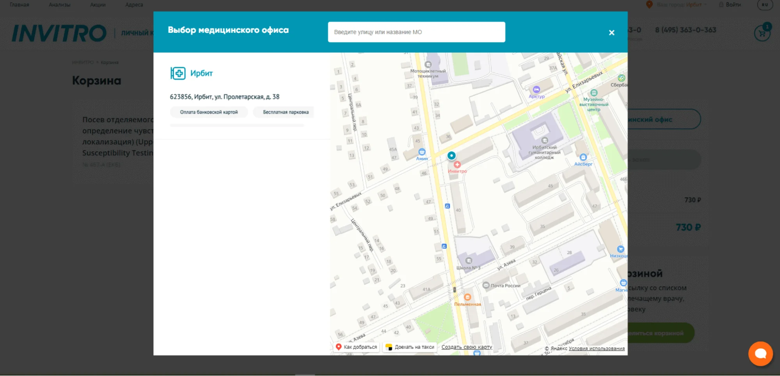Click the Оплата банковской картой tag

209,112
